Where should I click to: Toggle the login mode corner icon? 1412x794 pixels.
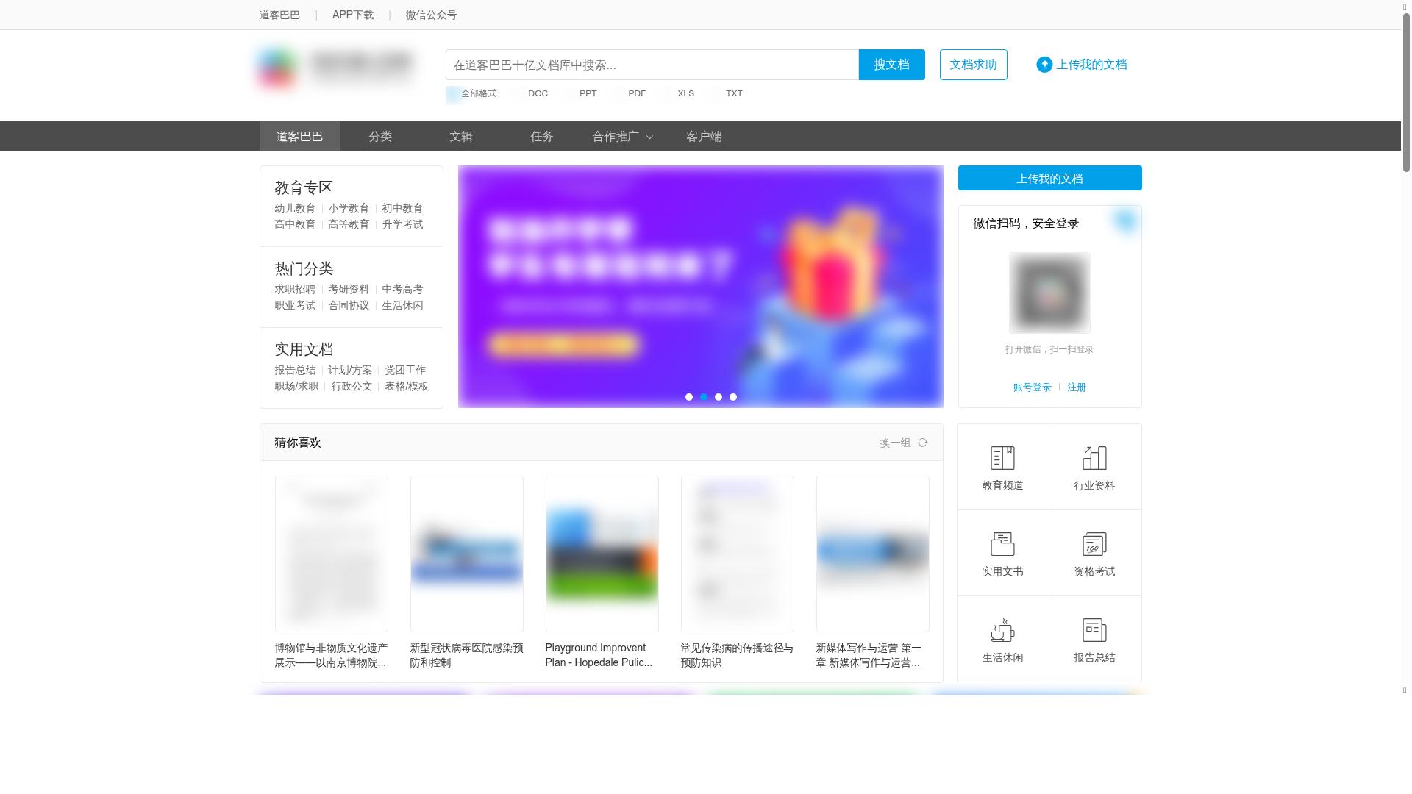point(1125,221)
